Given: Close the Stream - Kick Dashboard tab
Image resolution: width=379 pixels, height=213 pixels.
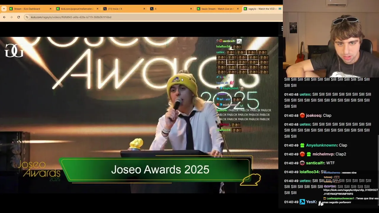Looking at the screenshot, I should [x=50, y=9].
